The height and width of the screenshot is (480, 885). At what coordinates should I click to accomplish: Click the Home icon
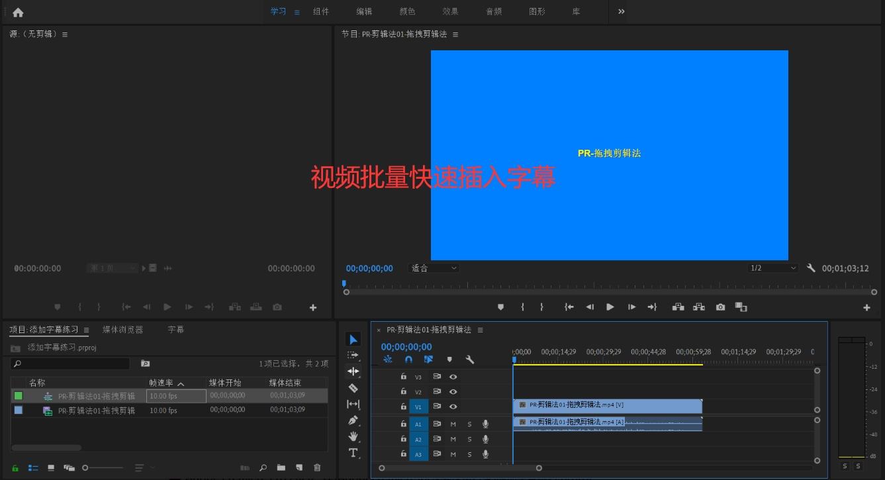tap(18, 12)
